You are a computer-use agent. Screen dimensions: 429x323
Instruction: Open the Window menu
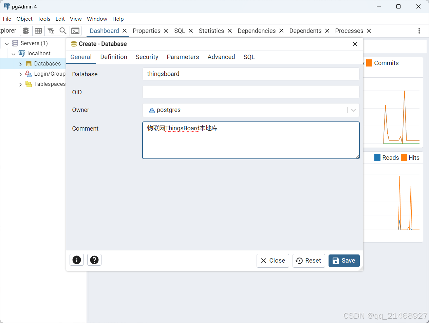click(x=97, y=19)
